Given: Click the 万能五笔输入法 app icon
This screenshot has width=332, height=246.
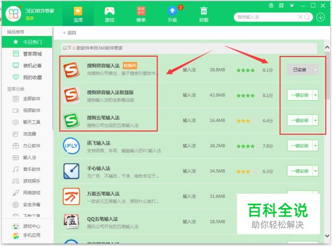Looking at the screenshot, I should pos(71,196).
